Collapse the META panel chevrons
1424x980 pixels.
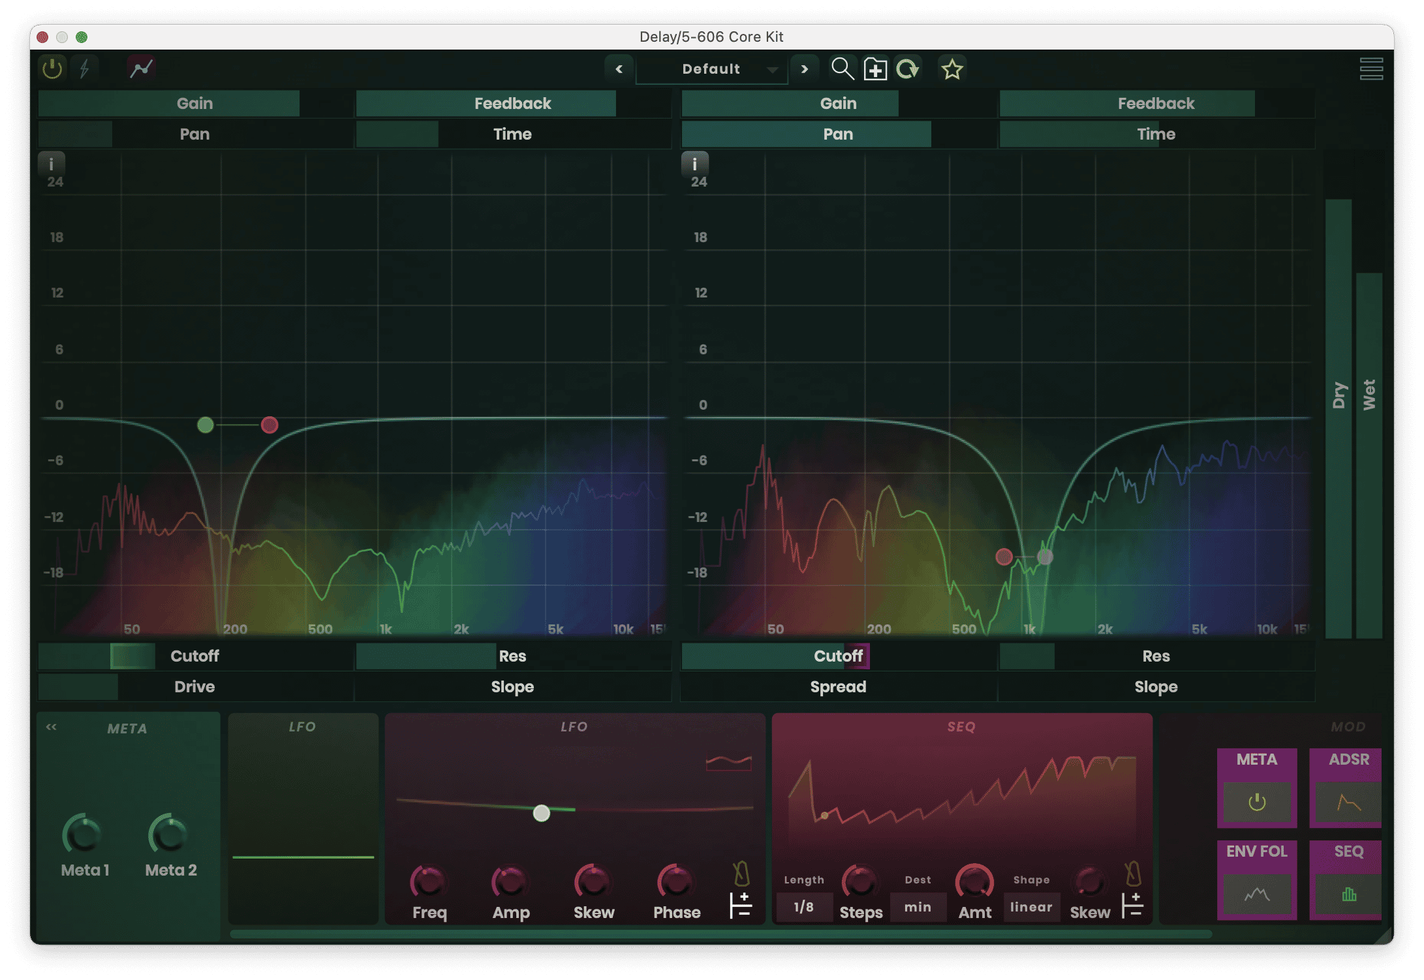[51, 727]
